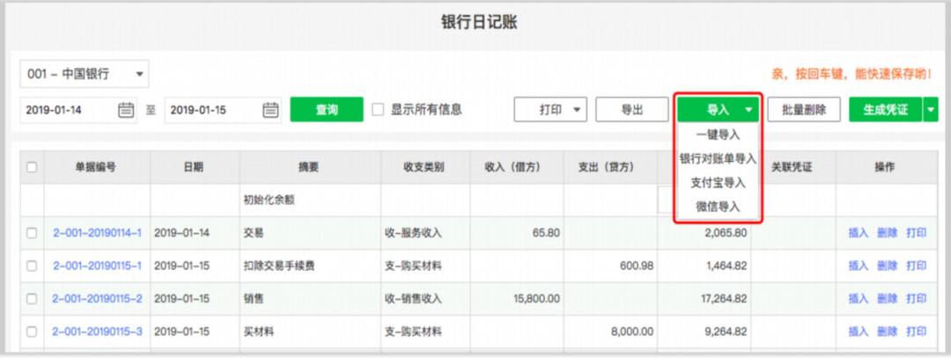Click 删除 in the 买材料 row

click(888, 332)
